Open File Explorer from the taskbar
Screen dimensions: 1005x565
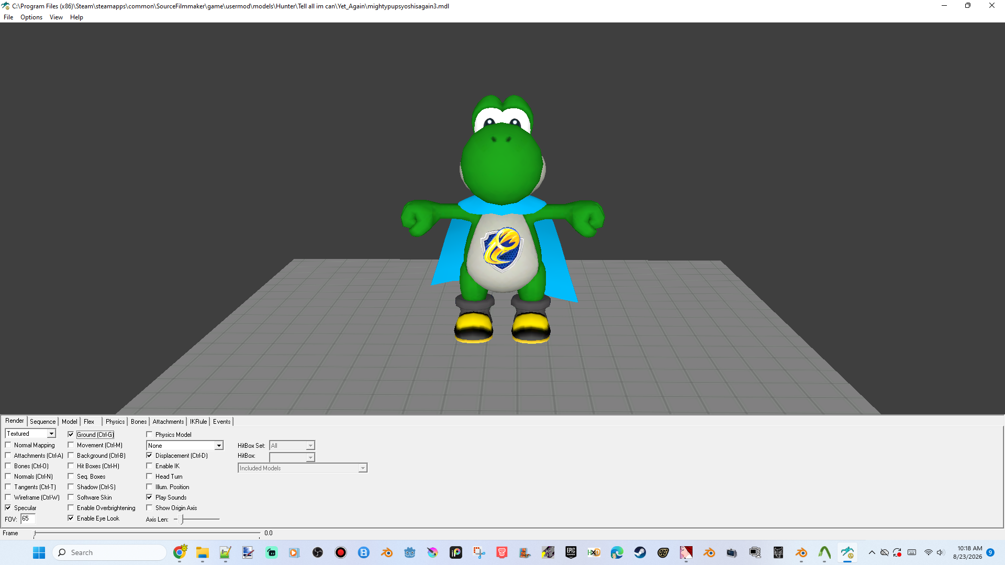pos(203,552)
